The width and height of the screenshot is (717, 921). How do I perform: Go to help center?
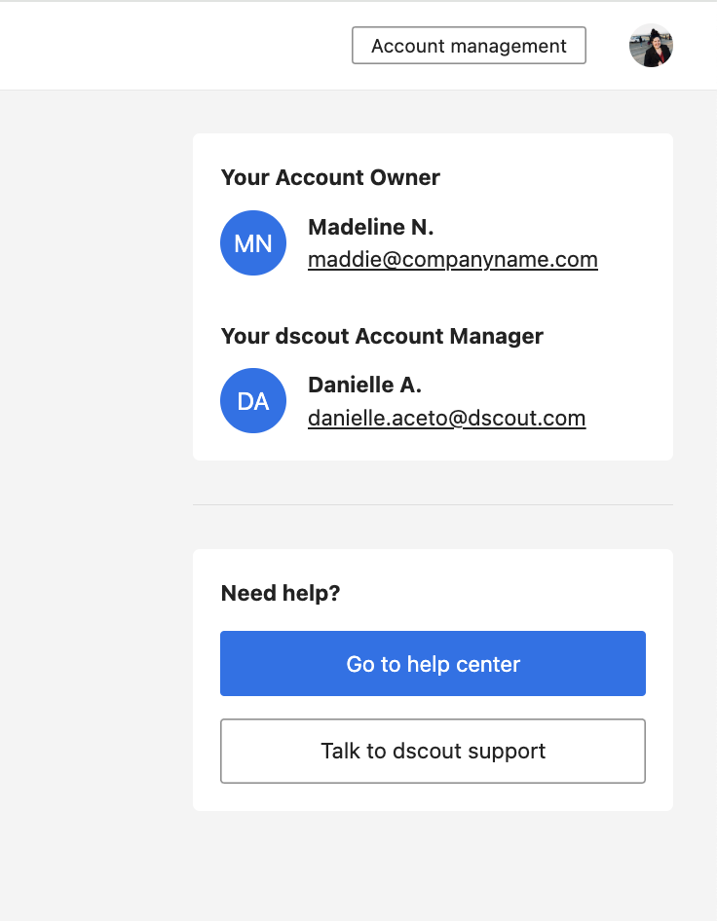point(434,664)
